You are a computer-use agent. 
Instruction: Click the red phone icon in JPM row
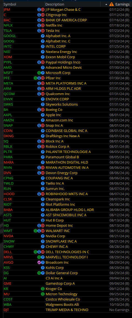[x=43, y=9]
